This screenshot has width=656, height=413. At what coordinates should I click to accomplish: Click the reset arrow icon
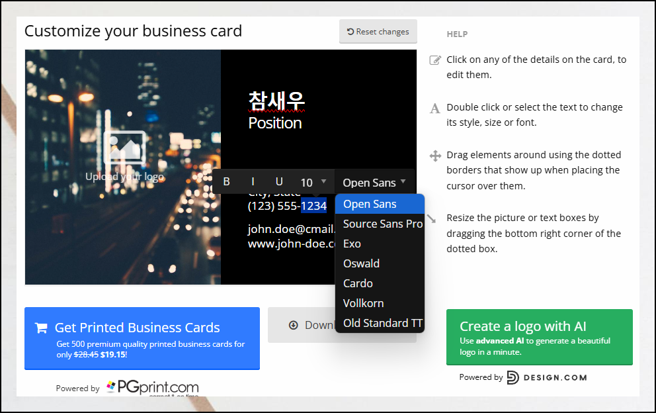pos(350,31)
